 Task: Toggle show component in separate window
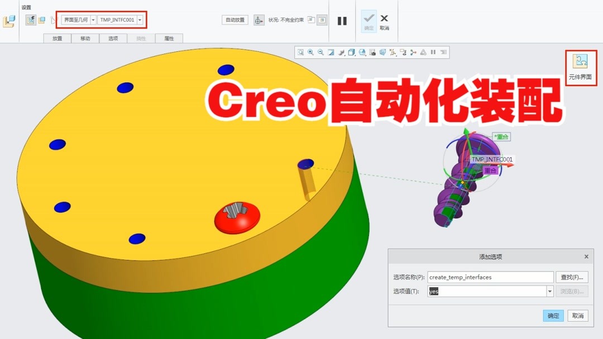(x=311, y=20)
